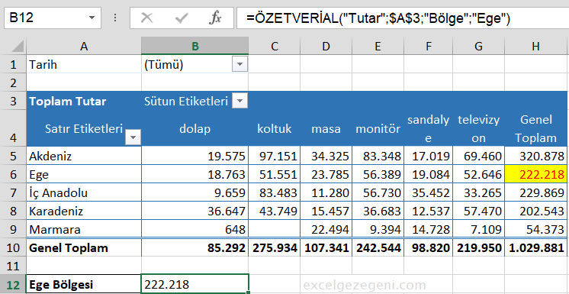Click the Cancel (X) formula bar icon
The width and height of the screenshot is (569, 294).
pyautogui.click(x=146, y=18)
